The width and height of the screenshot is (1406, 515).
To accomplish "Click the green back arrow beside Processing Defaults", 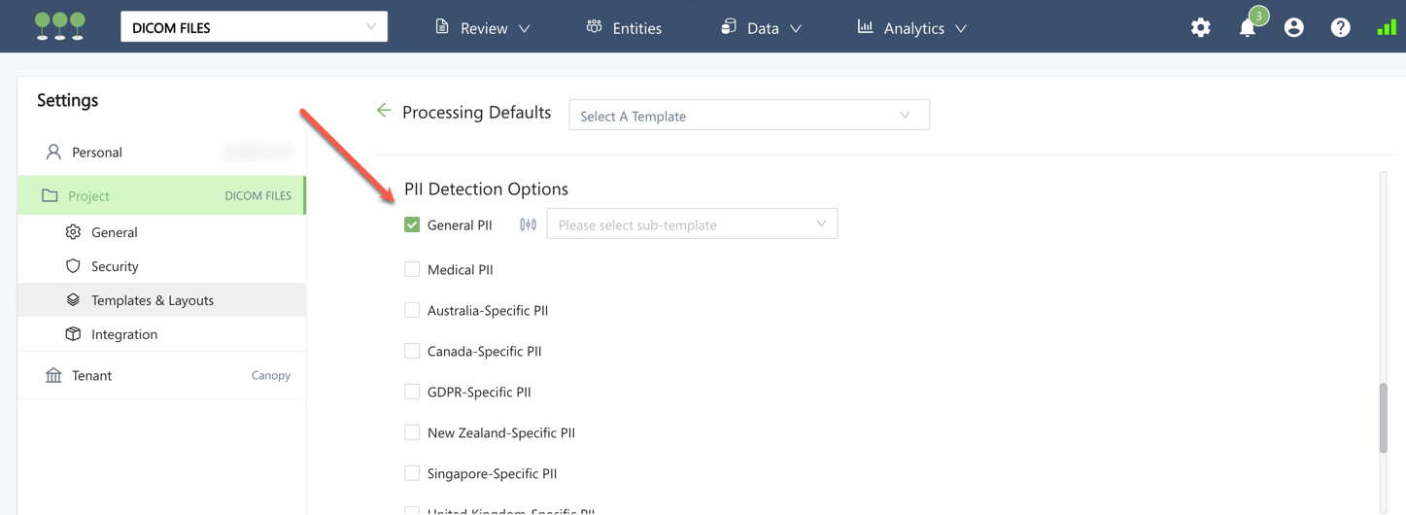I will (384, 111).
